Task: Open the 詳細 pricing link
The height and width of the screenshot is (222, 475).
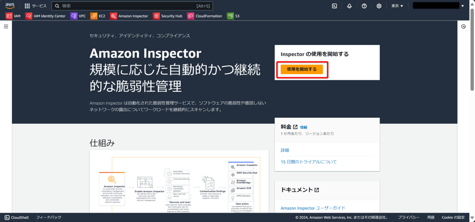Action: [285, 151]
